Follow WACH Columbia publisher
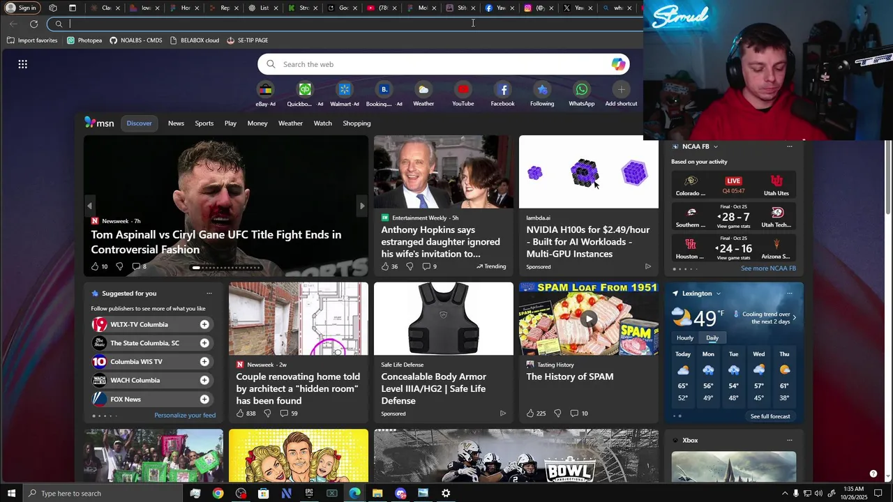893x502 pixels. [204, 380]
